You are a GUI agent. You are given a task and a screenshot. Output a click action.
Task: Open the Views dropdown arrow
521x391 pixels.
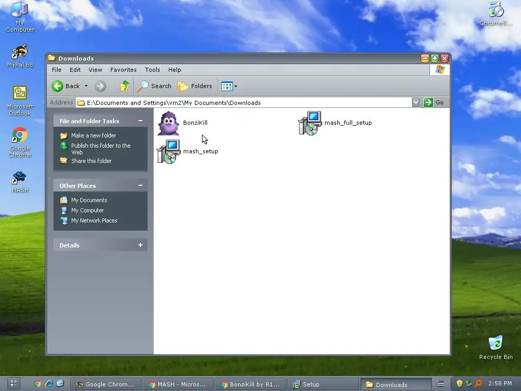(x=236, y=87)
